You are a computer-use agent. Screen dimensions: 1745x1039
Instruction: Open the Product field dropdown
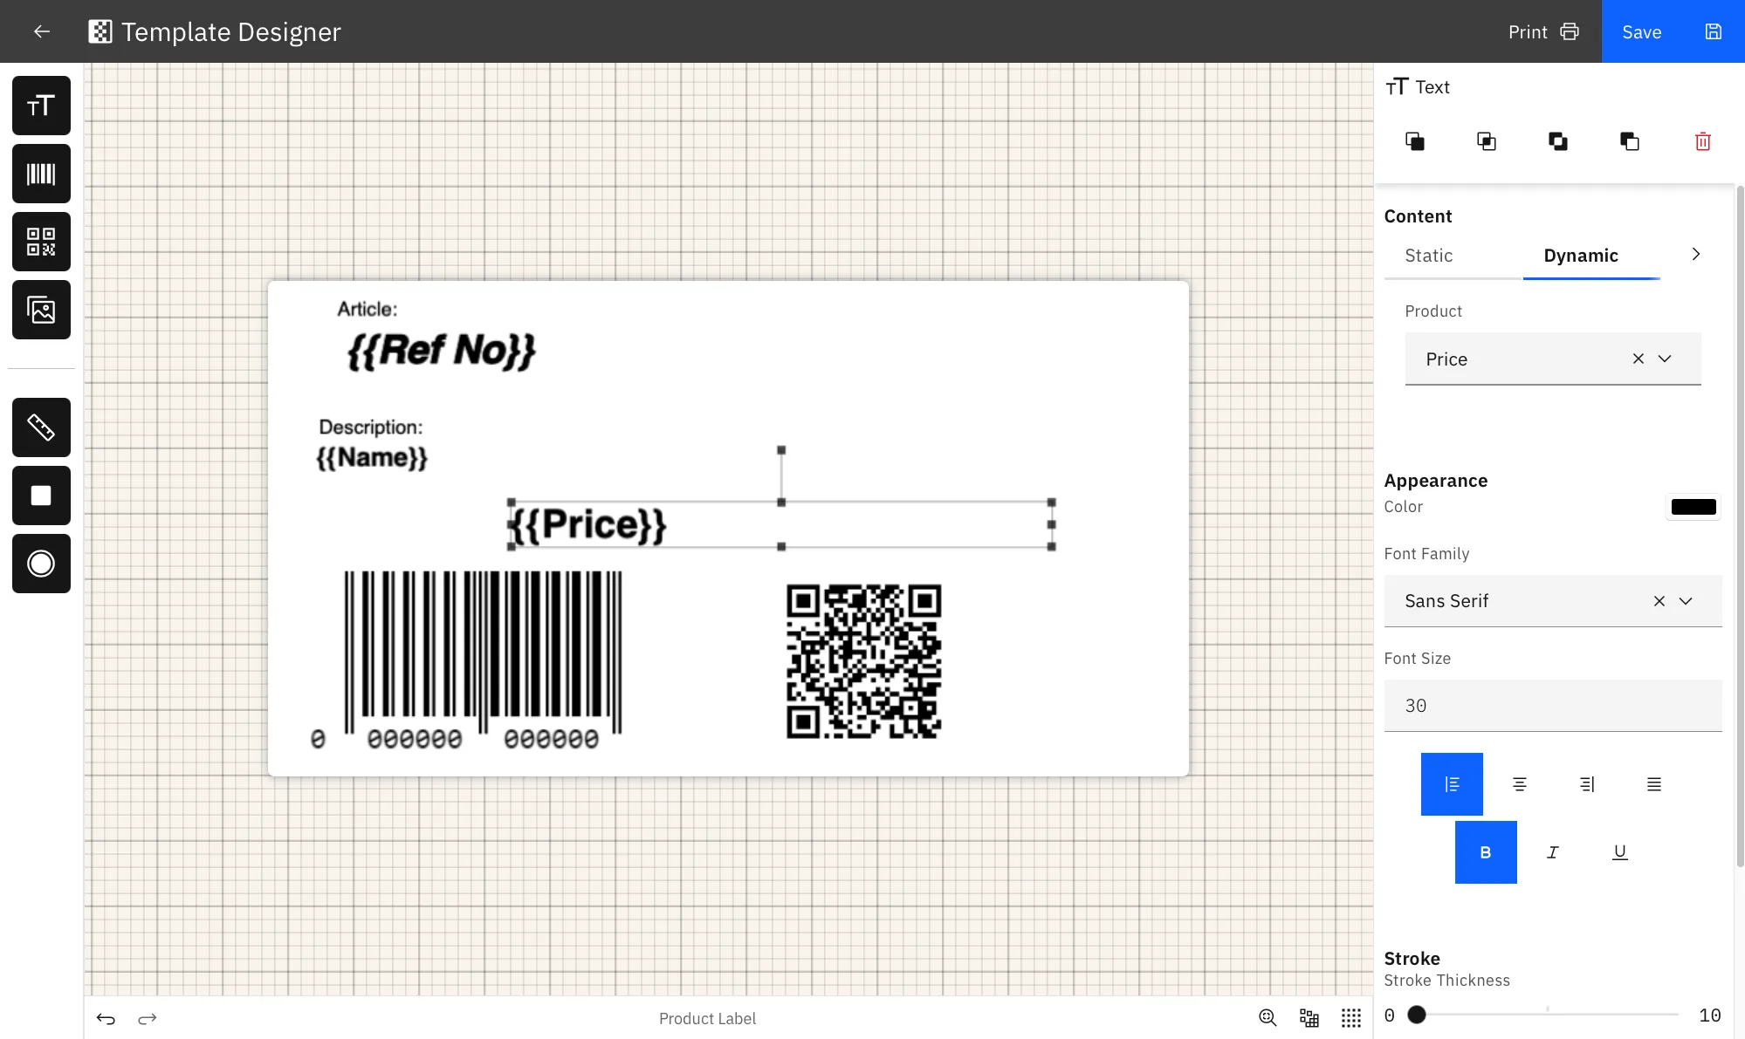point(1665,359)
